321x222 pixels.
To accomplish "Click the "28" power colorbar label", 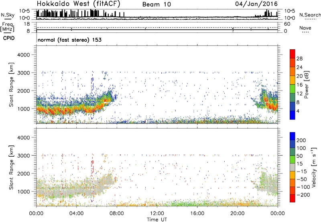I will 299,59.
